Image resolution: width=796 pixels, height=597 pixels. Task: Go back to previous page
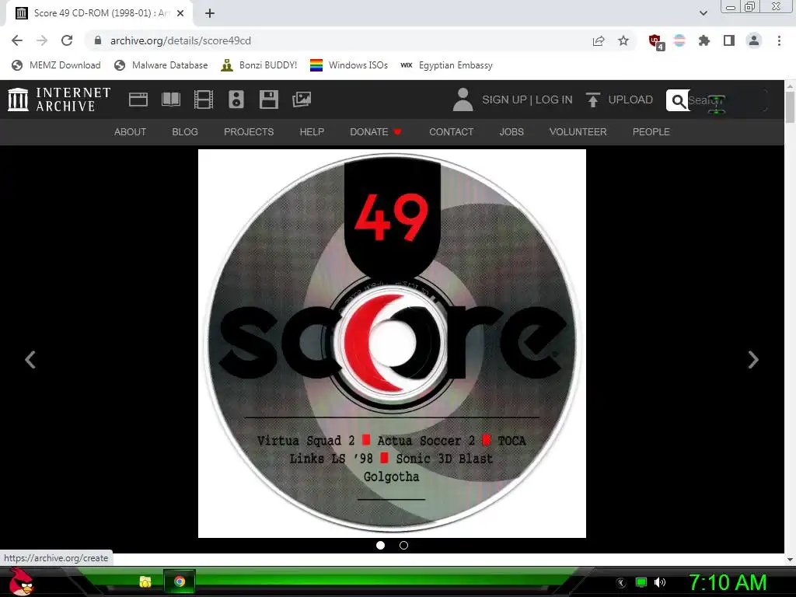[x=17, y=40]
